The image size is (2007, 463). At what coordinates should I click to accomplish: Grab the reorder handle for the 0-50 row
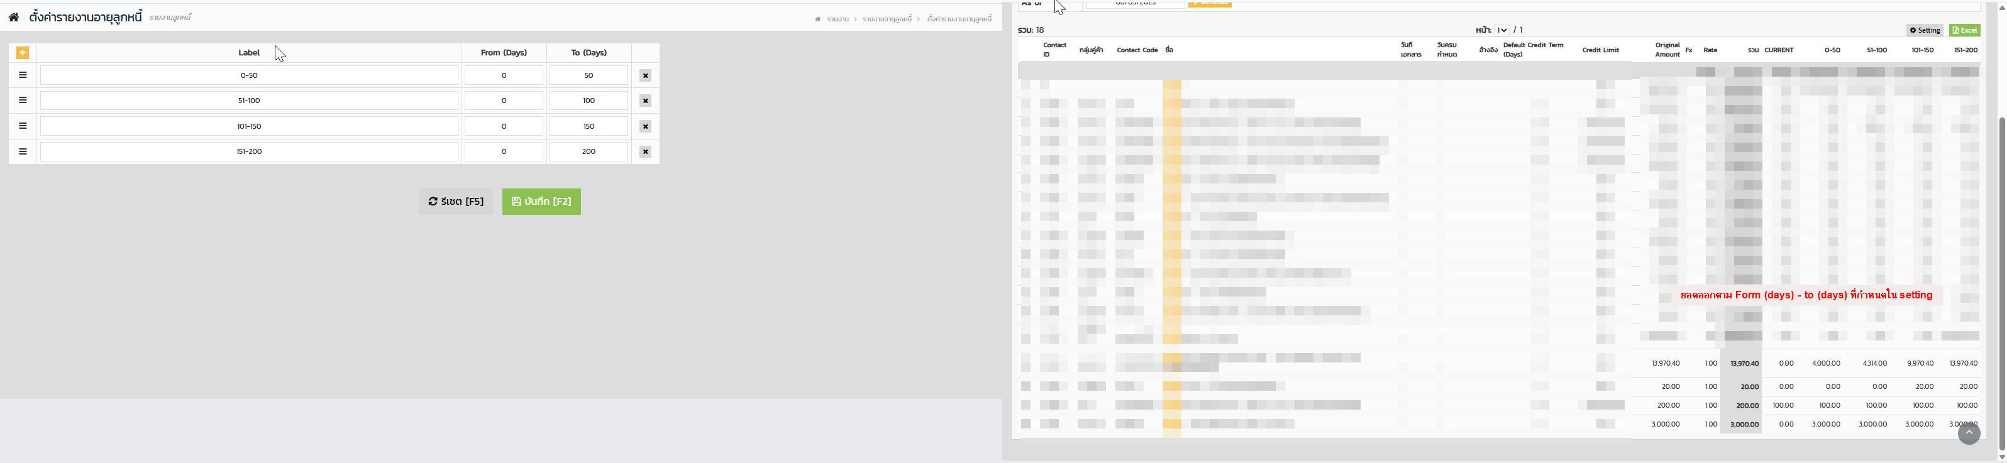(23, 75)
